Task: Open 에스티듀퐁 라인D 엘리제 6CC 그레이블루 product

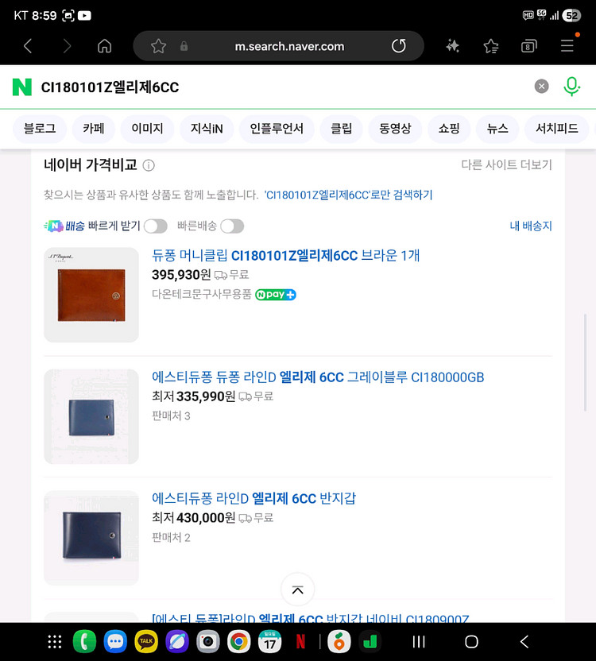Action: click(318, 377)
